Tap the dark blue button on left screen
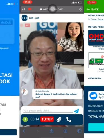The height and width of the screenshot is (138, 104). (8, 132)
